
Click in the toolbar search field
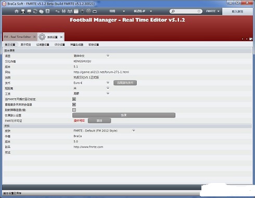pyautogui.click(x=186, y=11)
